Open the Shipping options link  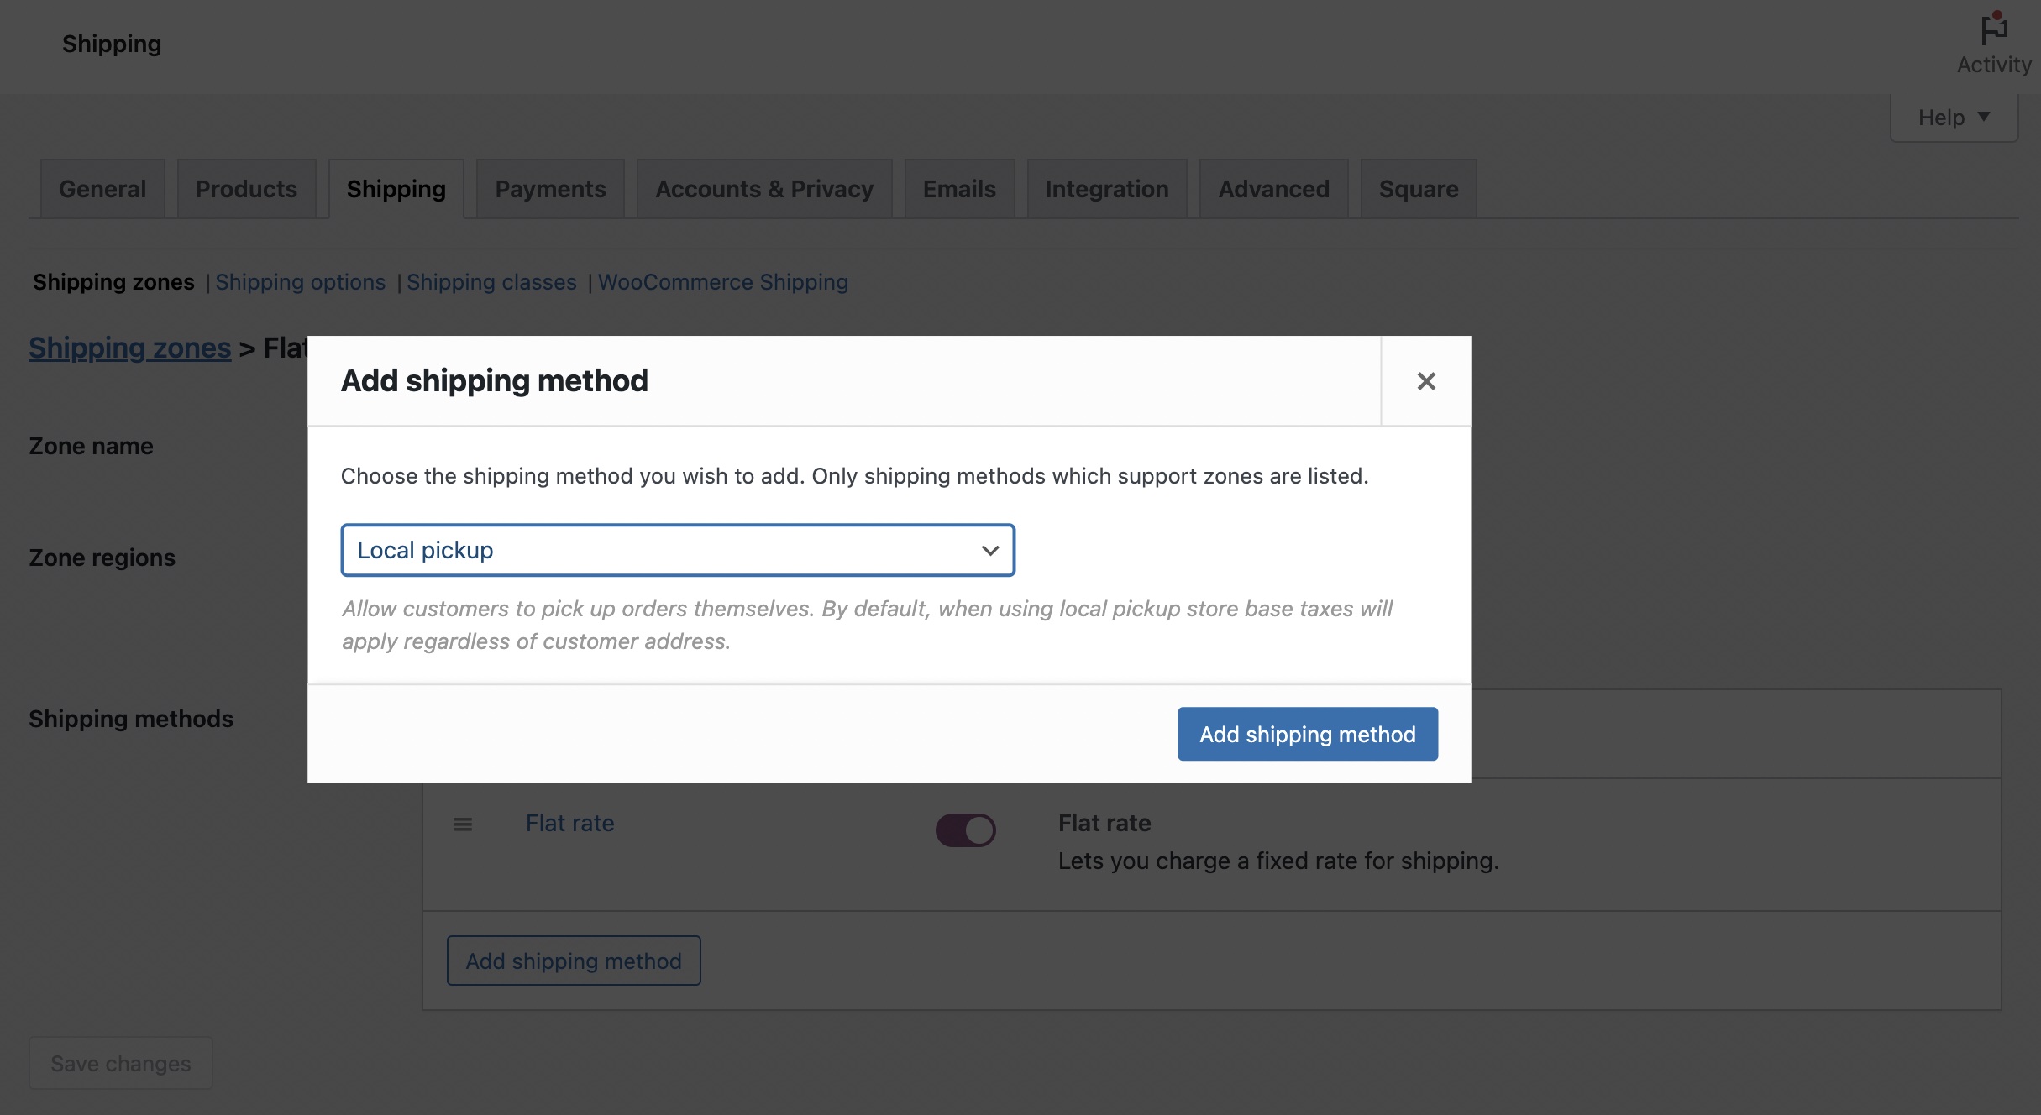[x=301, y=282]
